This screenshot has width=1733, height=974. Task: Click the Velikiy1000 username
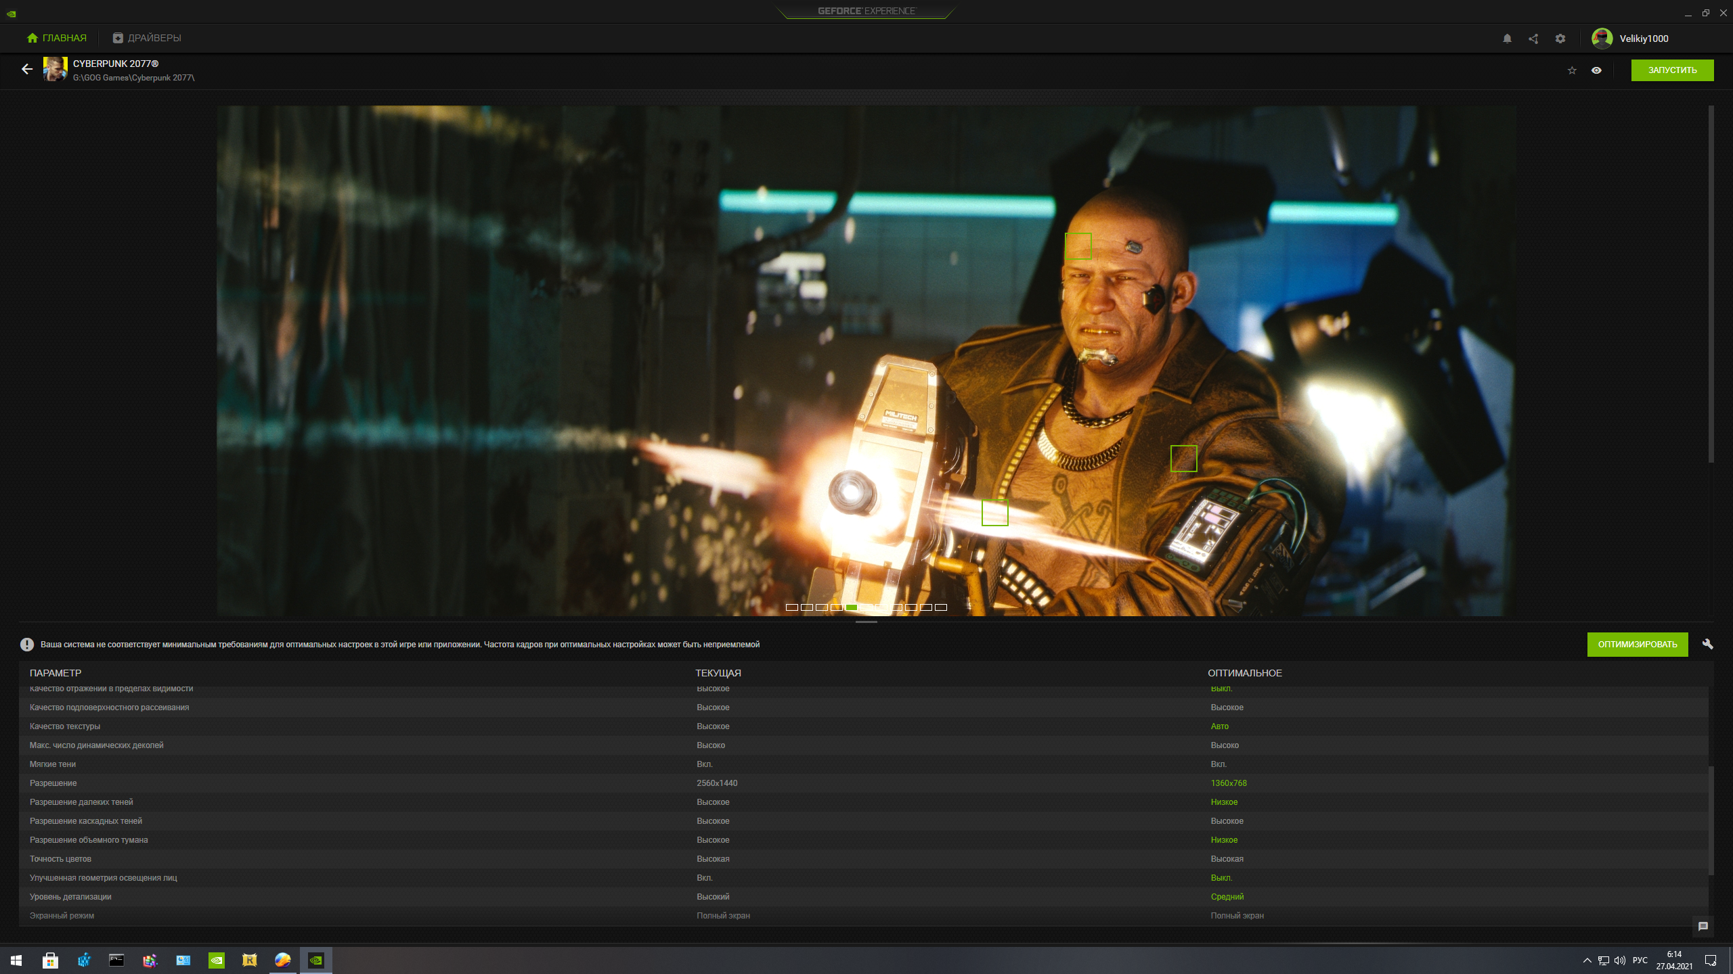[1644, 39]
